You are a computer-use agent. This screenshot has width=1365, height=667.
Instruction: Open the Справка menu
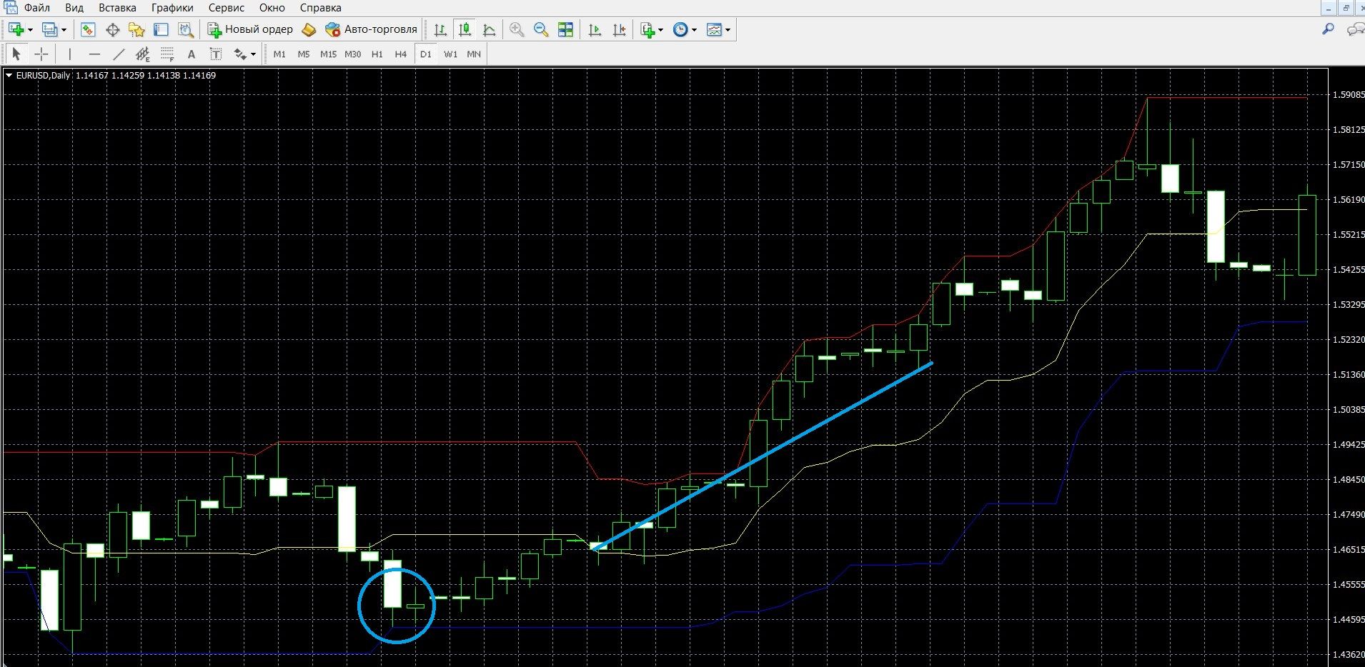tap(320, 8)
